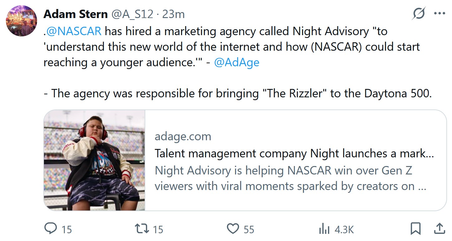Open the Rizzler article preview image
The height and width of the screenshot is (241, 452).
94,160
